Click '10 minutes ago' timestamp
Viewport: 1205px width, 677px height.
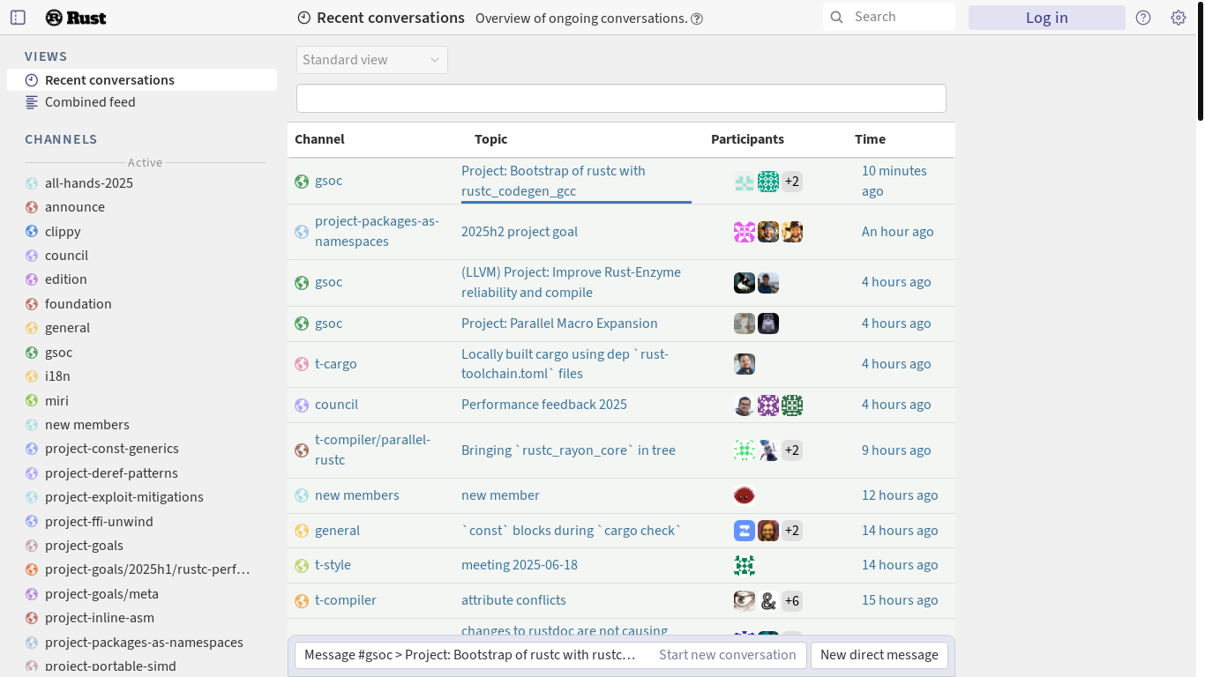point(894,181)
